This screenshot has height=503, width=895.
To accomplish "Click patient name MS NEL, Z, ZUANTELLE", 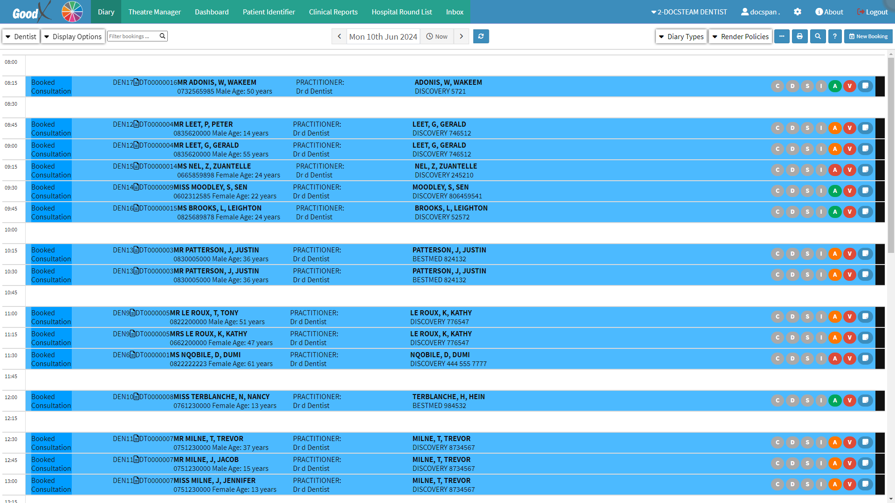I will 214,166.
